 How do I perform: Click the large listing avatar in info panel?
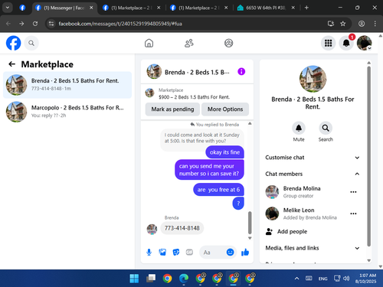pyautogui.click(x=313, y=79)
